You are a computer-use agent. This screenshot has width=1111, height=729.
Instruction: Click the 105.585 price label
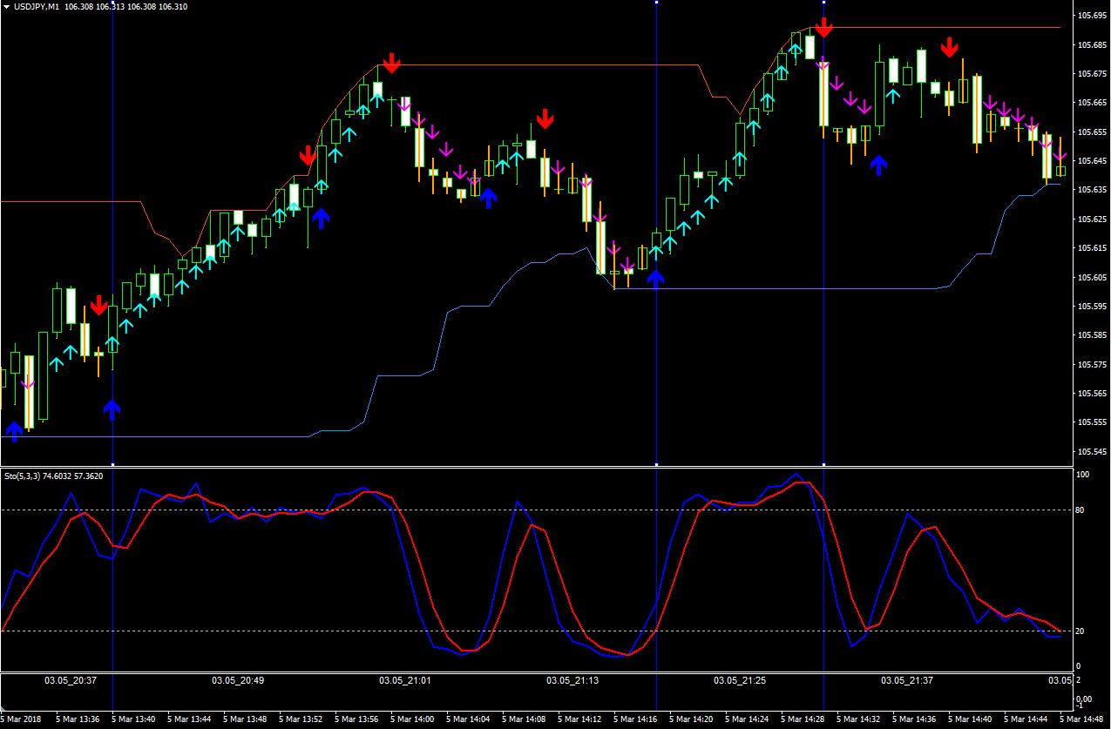click(x=1093, y=335)
